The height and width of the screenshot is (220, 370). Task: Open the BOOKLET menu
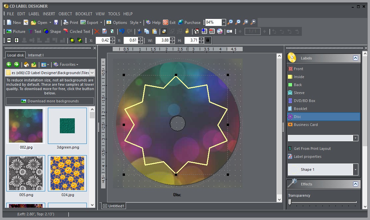tap(84, 14)
